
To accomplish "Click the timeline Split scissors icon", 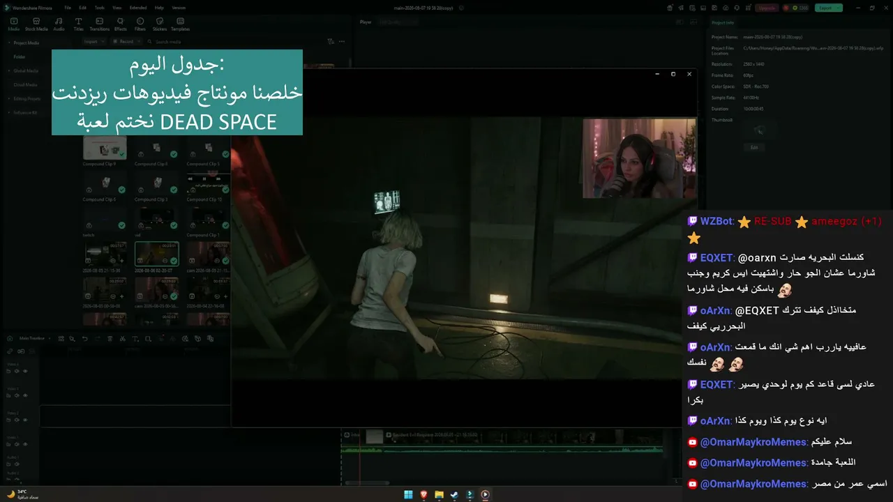I will [122, 338].
